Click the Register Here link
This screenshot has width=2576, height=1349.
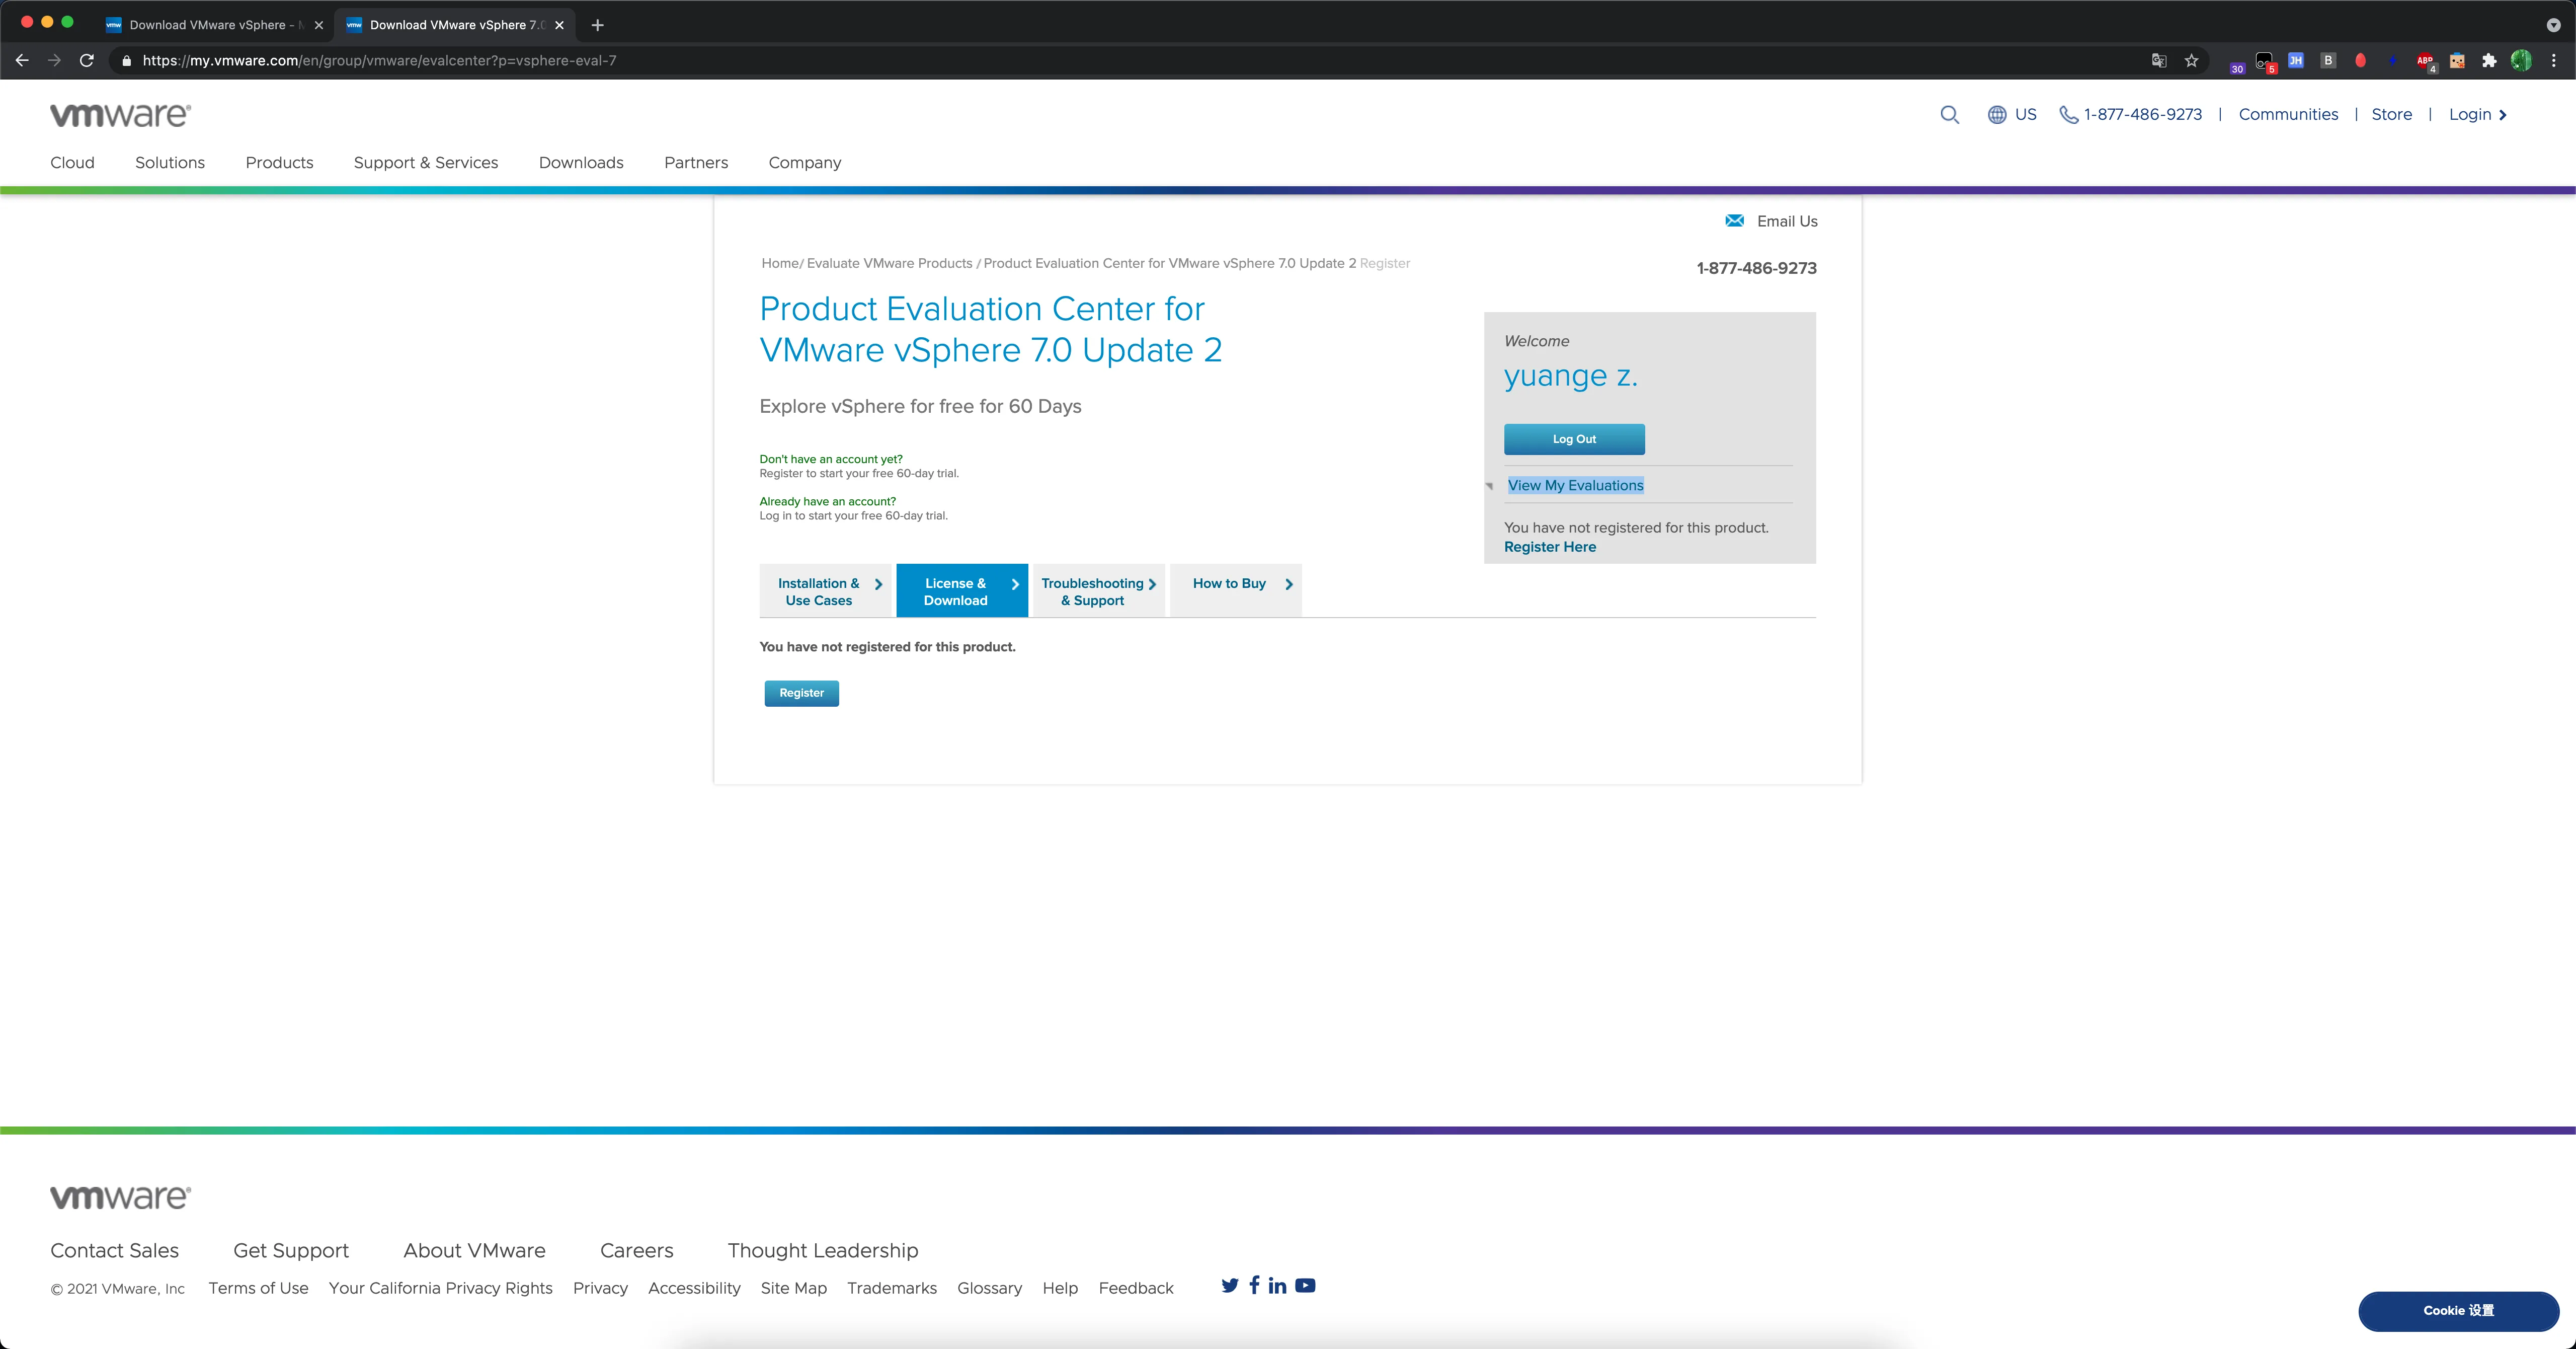pos(1550,547)
